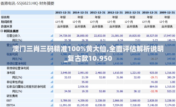This screenshot has height=107, width=176.
Task: Click the value 1,315.00
Action: [170, 87]
